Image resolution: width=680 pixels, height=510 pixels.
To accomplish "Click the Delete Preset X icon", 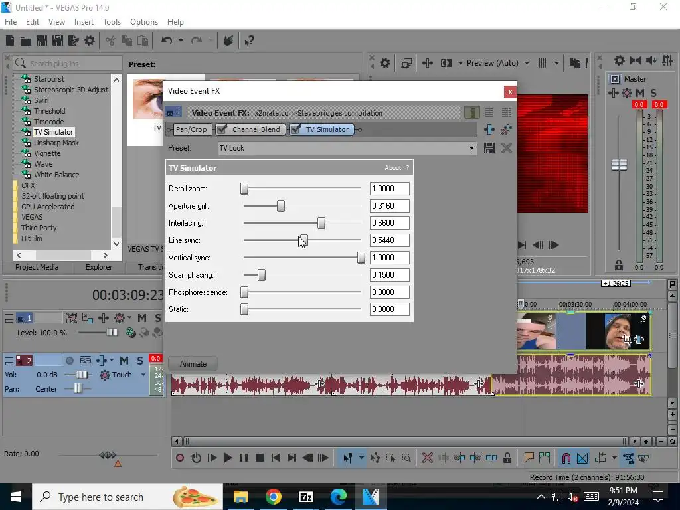I will pyautogui.click(x=506, y=148).
